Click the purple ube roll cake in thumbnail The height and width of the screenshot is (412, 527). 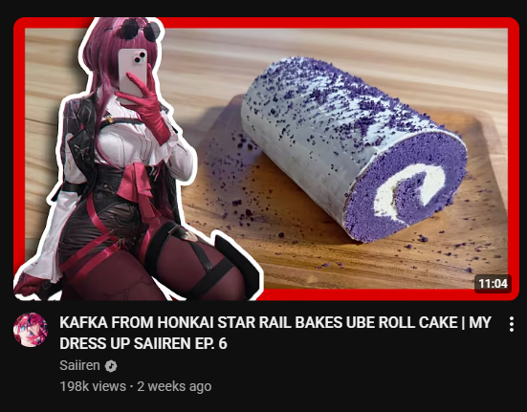(353, 148)
